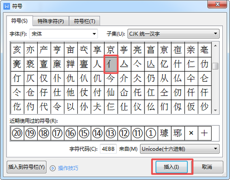
Task: Select the 亿 character in the grid
Action: (164, 64)
